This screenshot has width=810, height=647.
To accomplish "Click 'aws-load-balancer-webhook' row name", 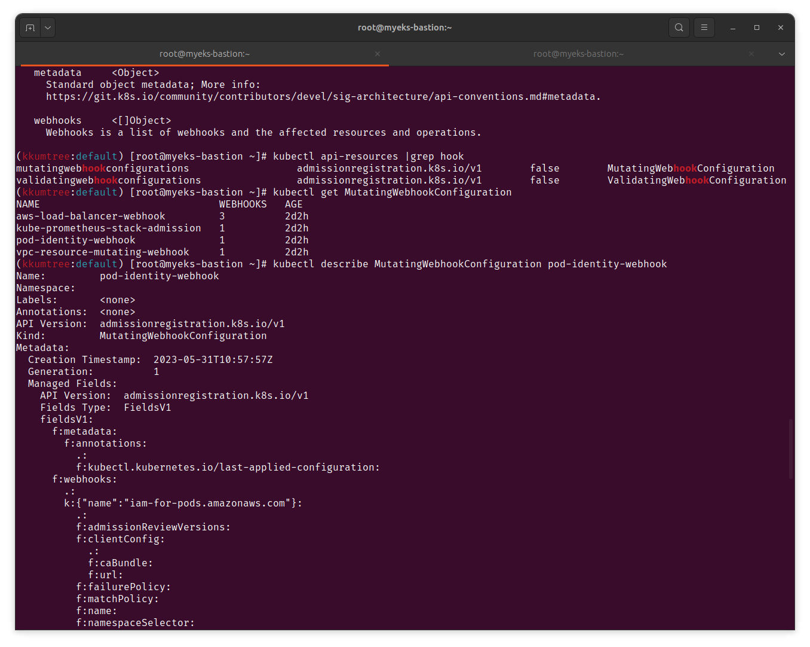I will 91,216.
